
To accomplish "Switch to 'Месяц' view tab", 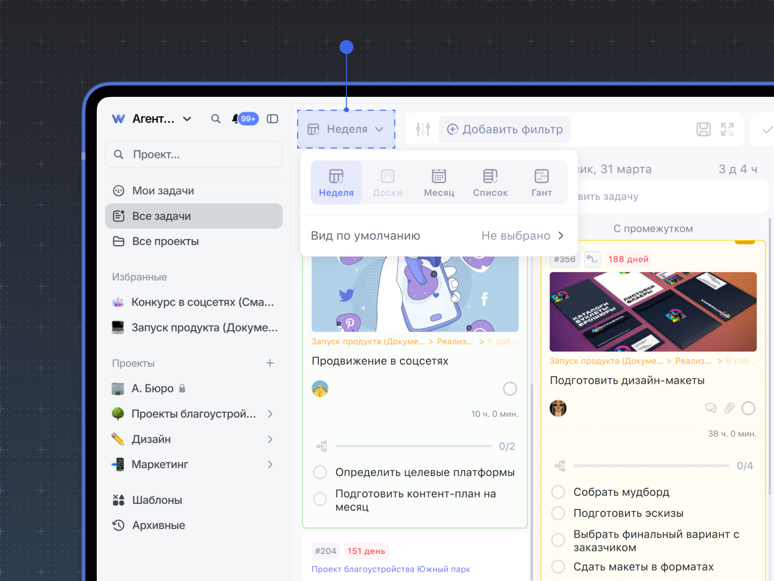I will point(439,183).
